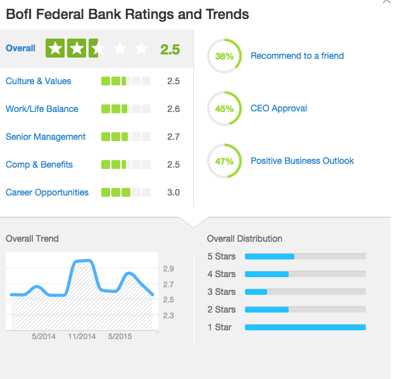Open Work/Life Balance ratings
Image resolution: width=395 pixels, height=379 pixels.
click(42, 109)
